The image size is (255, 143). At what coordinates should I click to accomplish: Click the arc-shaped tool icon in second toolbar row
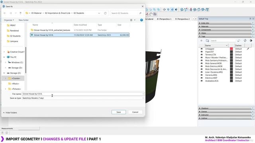click(151, 14)
